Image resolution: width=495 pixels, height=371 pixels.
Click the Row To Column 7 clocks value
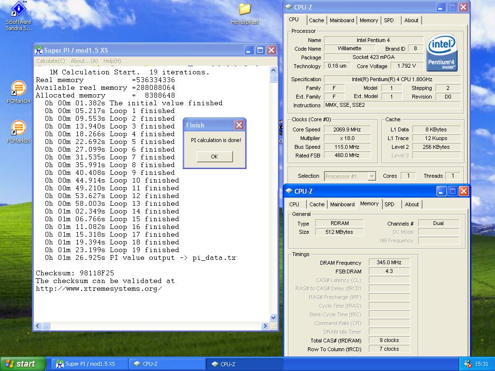pos(389,349)
